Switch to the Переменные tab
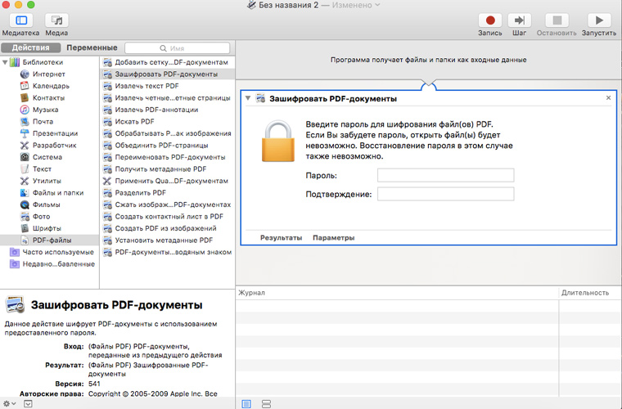Image resolution: width=622 pixels, height=409 pixels. point(92,47)
